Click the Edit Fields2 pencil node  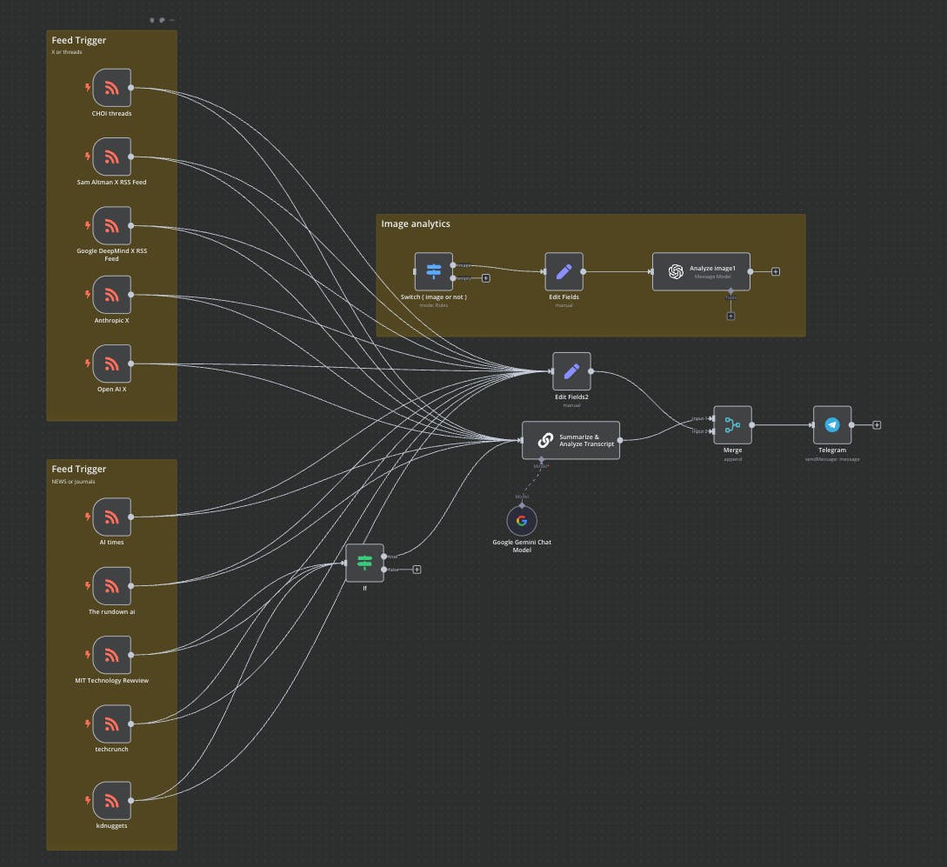coord(571,371)
